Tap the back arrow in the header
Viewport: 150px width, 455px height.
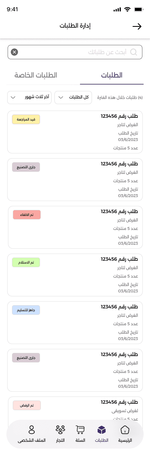coord(137,26)
